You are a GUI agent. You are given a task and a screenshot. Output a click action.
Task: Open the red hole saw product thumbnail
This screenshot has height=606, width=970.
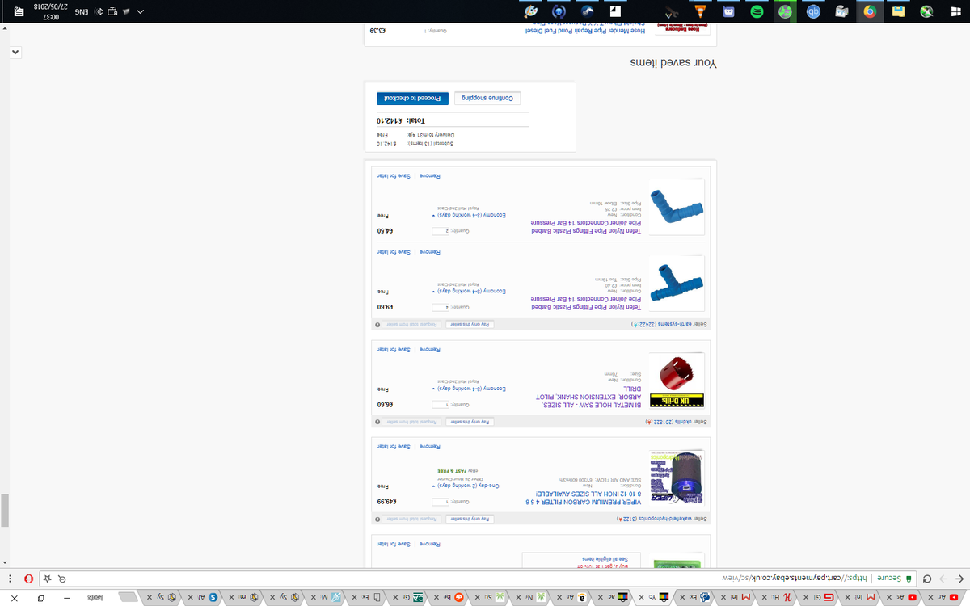click(x=677, y=373)
